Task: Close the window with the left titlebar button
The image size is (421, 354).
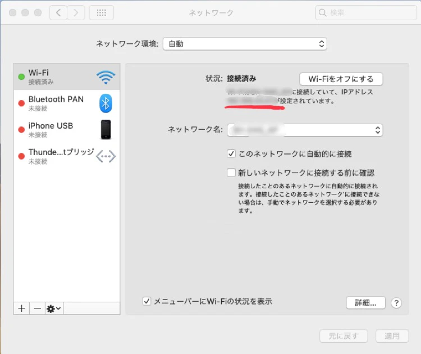Action: coord(12,12)
